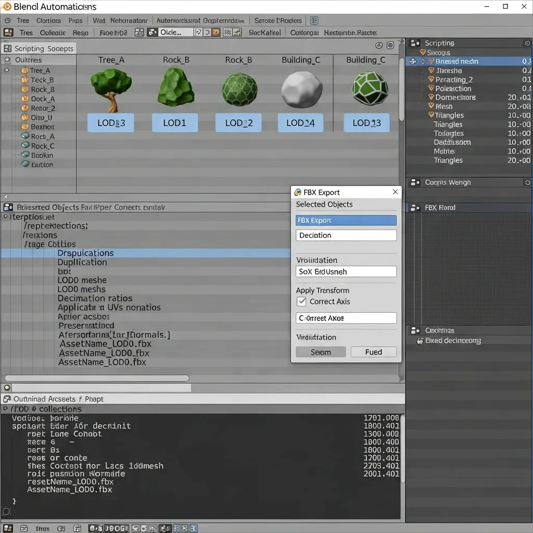This screenshot has height=533, width=533.
Task: Click the round options icon in Coopits Wengh header
Action: tap(527, 183)
